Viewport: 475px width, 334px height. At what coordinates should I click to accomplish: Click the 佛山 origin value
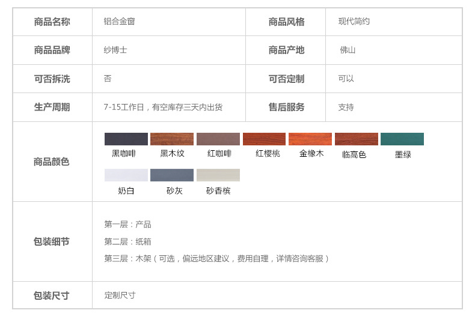(348, 50)
